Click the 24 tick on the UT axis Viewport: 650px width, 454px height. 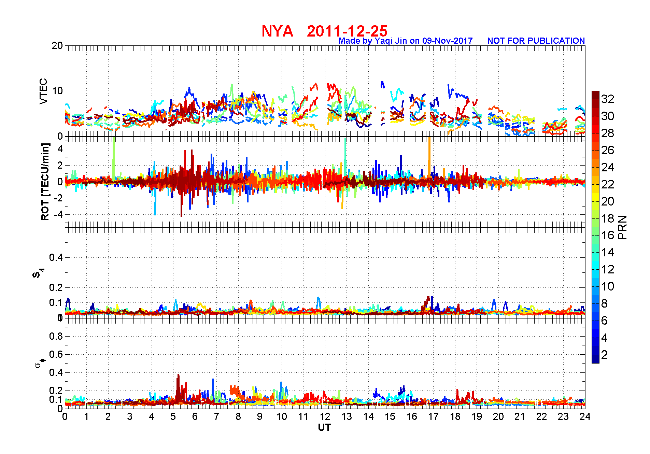pos(585,416)
